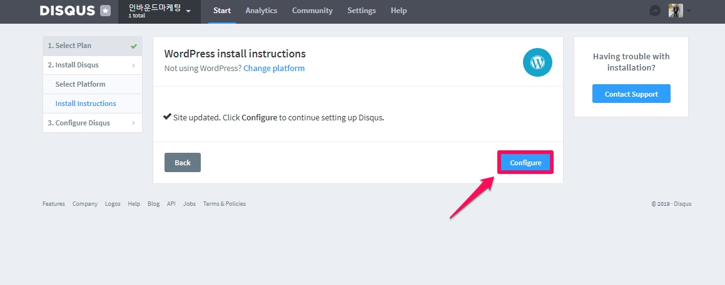This screenshot has width=725, height=285.
Task: Click dropdown arrow next to user avatar
Action: point(689,11)
